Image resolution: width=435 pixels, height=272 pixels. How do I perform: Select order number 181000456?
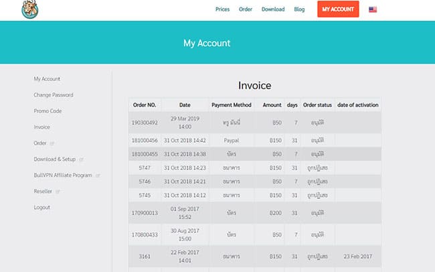[145, 141]
